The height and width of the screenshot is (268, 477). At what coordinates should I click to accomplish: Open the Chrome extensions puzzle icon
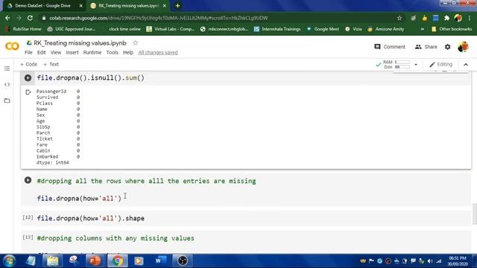point(446,18)
